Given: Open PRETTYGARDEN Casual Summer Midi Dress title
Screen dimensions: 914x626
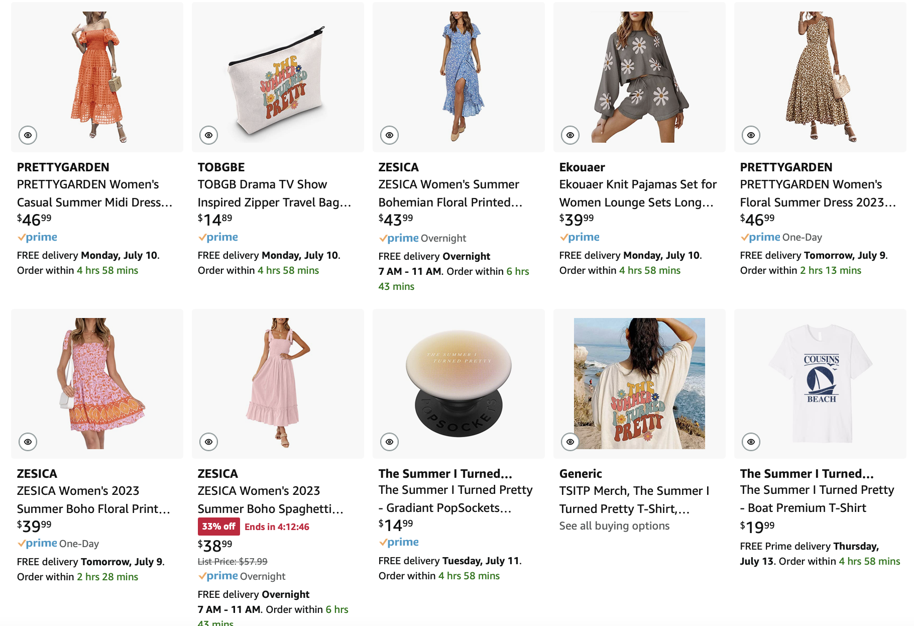Looking at the screenshot, I should 94,193.
